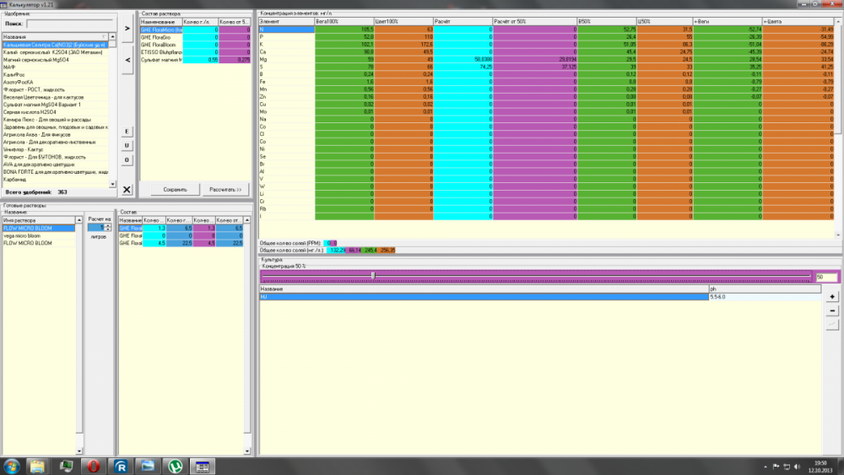The width and height of the screenshot is (844, 475).
Task: Click the concentration 50% slider handle
Action: point(373,275)
